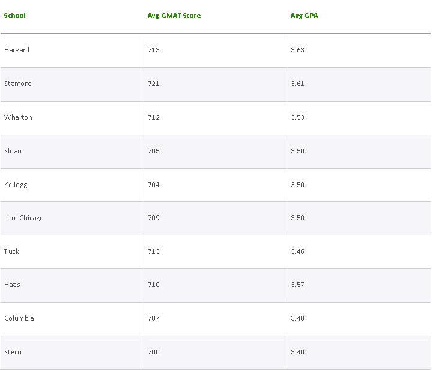Select U of Chicago's GMAT score 709
The height and width of the screenshot is (370, 432).
pos(154,218)
